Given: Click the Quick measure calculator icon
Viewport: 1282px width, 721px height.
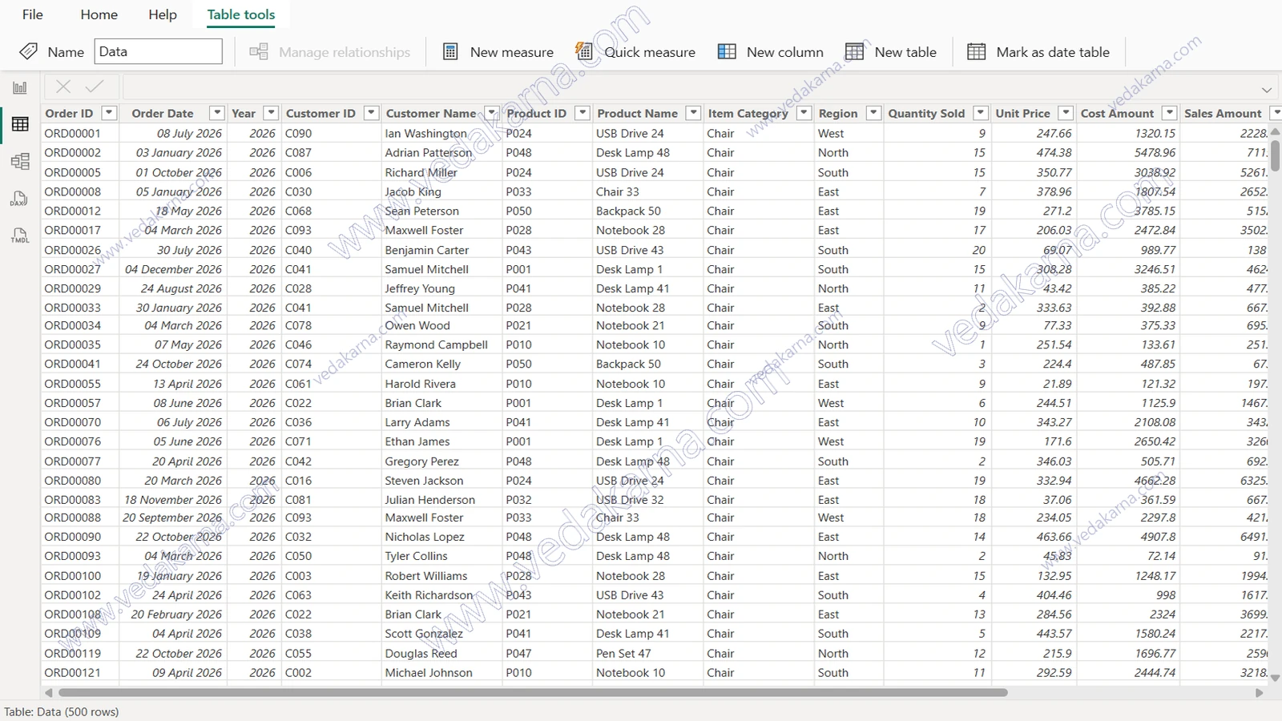Looking at the screenshot, I should 584,52.
